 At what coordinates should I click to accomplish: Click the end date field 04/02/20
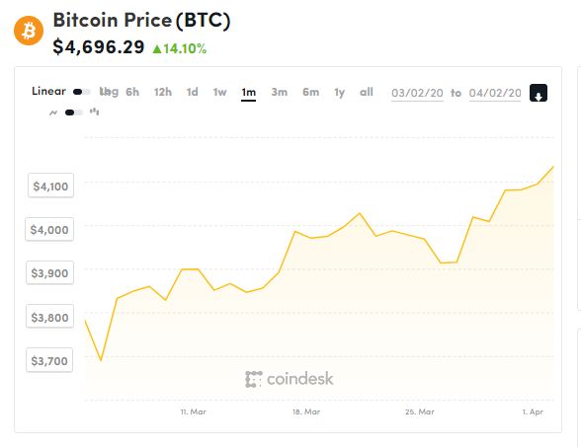495,93
